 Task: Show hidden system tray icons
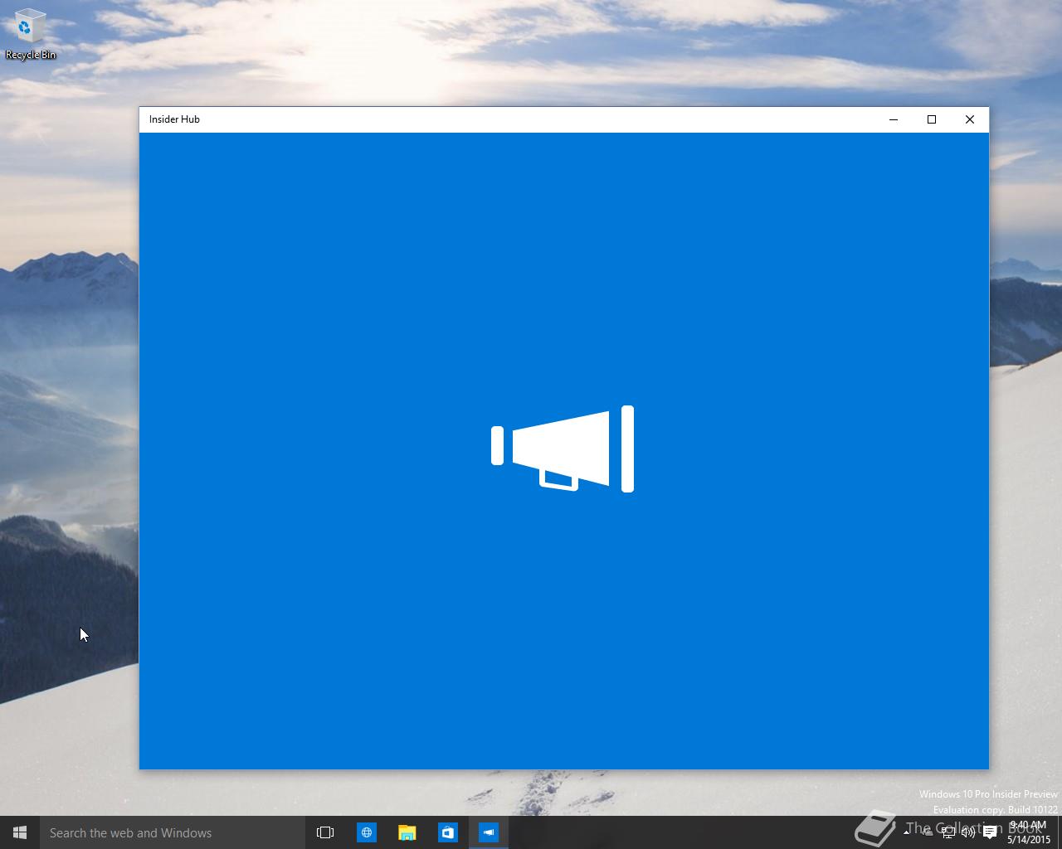pos(906,832)
